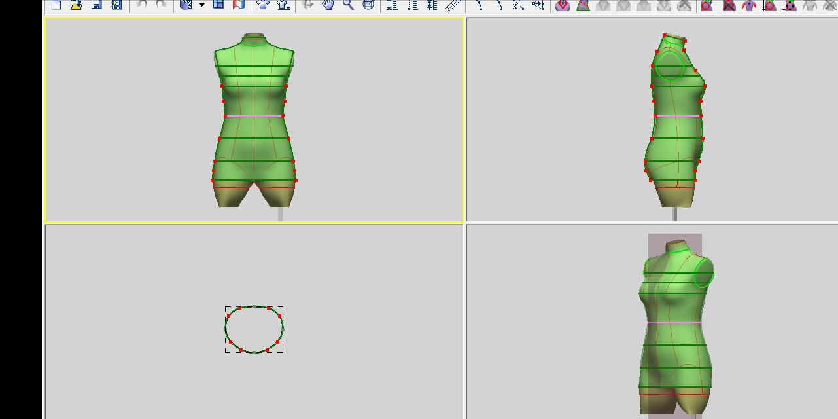Select the pink waist line in the front view
Screen dimensions: 838x419
[x=254, y=116]
